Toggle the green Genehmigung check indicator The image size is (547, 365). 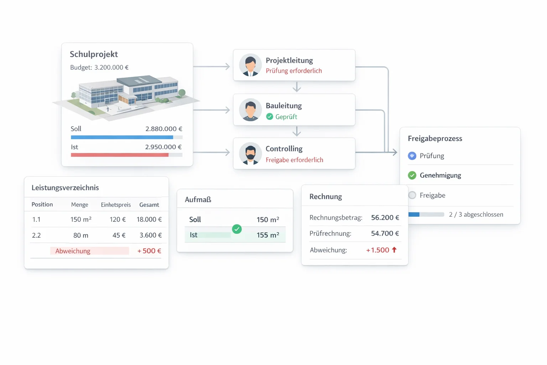tap(412, 175)
